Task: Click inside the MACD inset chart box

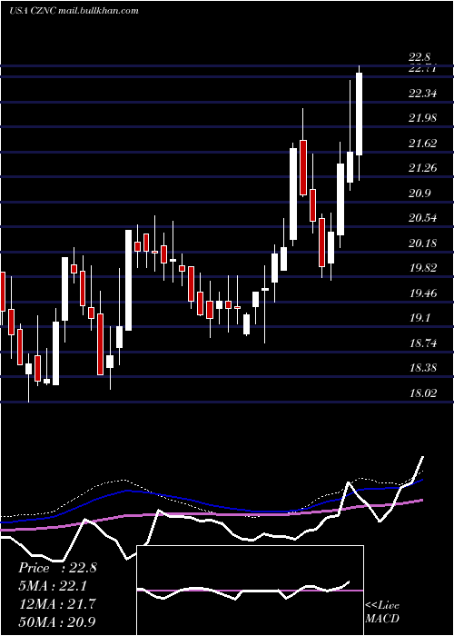Action: (251, 591)
